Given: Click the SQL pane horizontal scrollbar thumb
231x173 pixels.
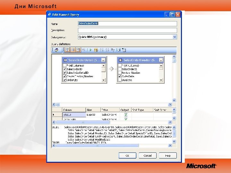Looking at the screenshot, I should pos(98,145).
